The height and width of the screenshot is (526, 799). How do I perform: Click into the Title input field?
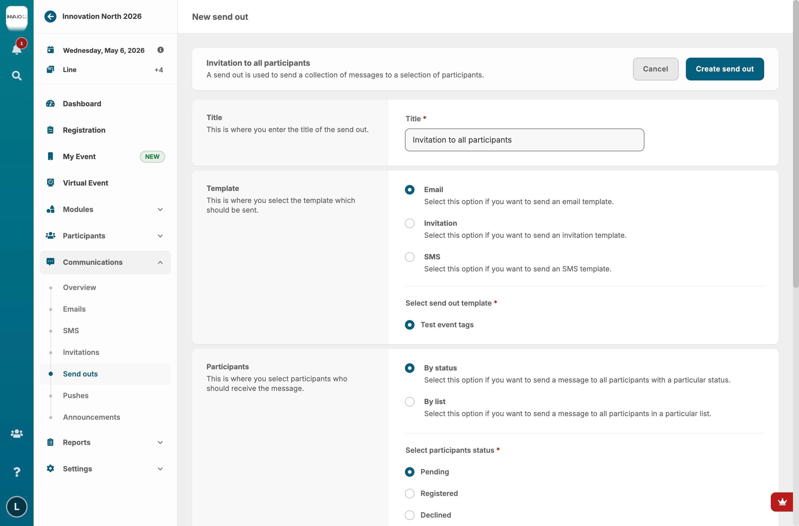click(524, 140)
